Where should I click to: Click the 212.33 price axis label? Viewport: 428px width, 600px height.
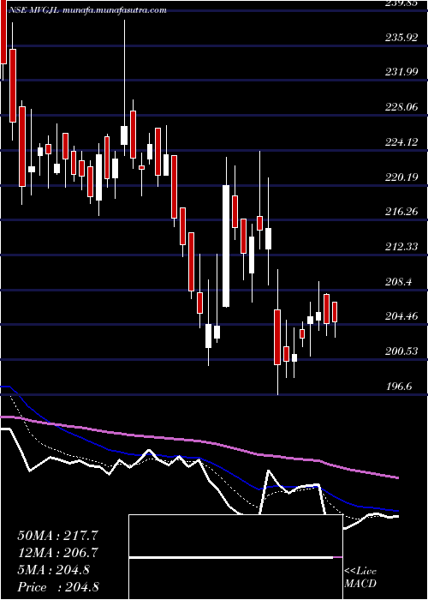point(401,247)
